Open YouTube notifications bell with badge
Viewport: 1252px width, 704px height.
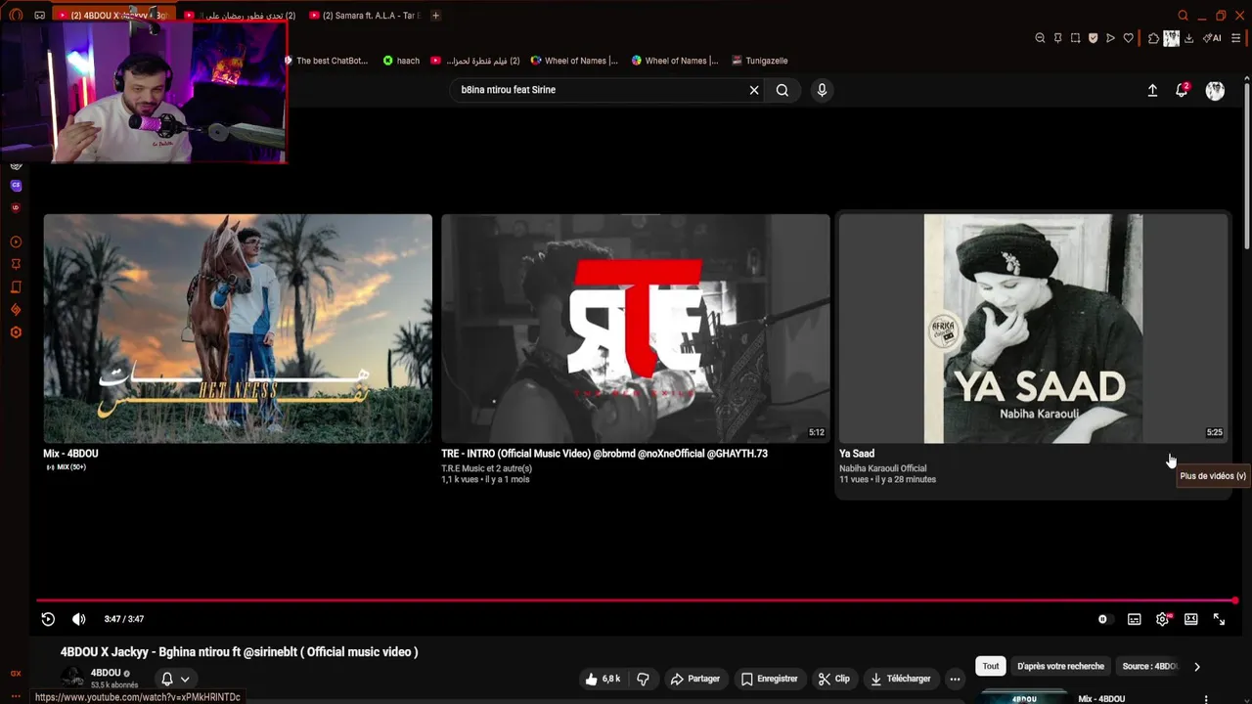click(x=1183, y=90)
